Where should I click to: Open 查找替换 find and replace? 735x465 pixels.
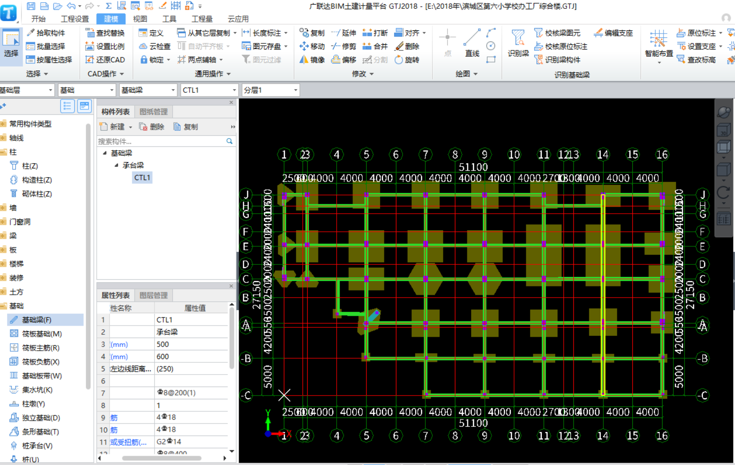coord(105,33)
